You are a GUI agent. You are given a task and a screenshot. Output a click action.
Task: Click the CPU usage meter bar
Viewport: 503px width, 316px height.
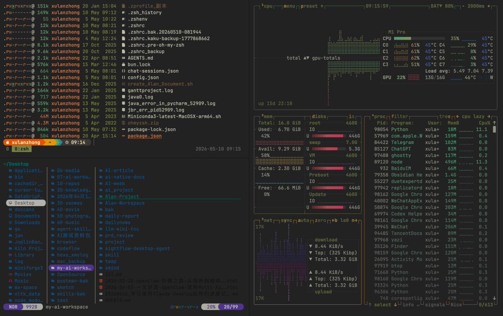tap(419, 39)
